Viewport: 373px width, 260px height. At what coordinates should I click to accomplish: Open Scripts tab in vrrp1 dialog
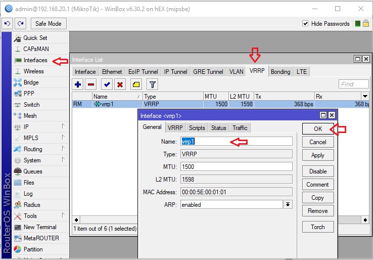pyautogui.click(x=197, y=128)
